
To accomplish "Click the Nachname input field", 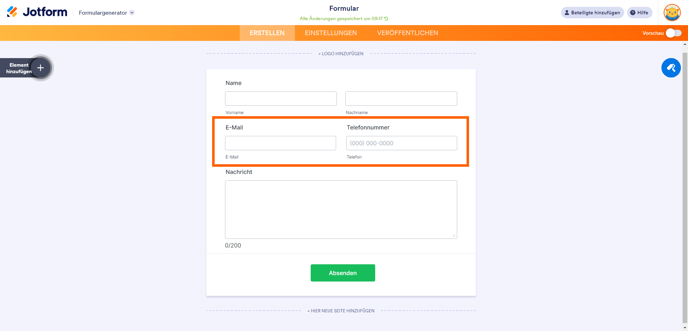I will [401, 99].
